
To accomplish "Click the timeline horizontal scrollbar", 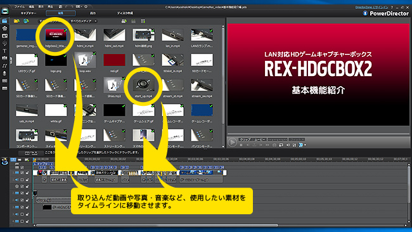I will (157, 226).
